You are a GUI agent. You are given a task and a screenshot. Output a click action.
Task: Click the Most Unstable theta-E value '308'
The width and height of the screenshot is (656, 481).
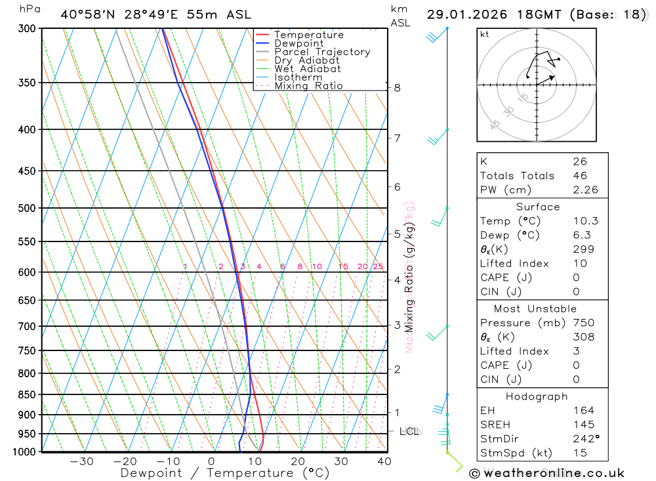pyautogui.click(x=583, y=337)
